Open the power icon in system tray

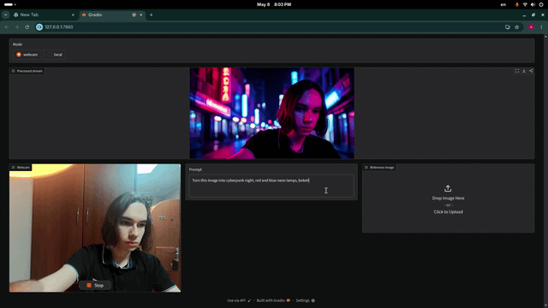[541, 4]
